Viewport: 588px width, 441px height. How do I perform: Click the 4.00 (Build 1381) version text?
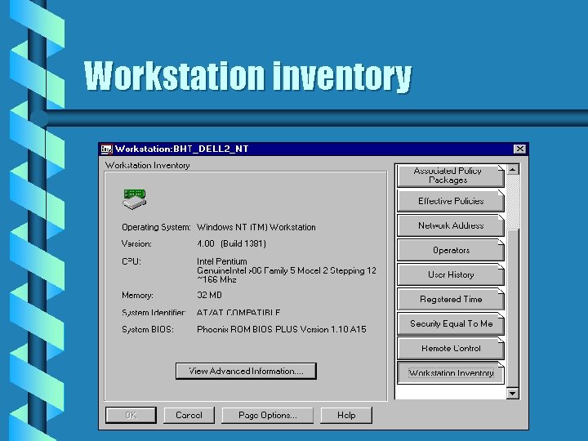pyautogui.click(x=231, y=243)
